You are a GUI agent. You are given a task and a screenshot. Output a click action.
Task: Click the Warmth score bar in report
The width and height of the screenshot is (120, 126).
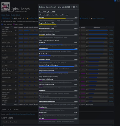(58, 19)
